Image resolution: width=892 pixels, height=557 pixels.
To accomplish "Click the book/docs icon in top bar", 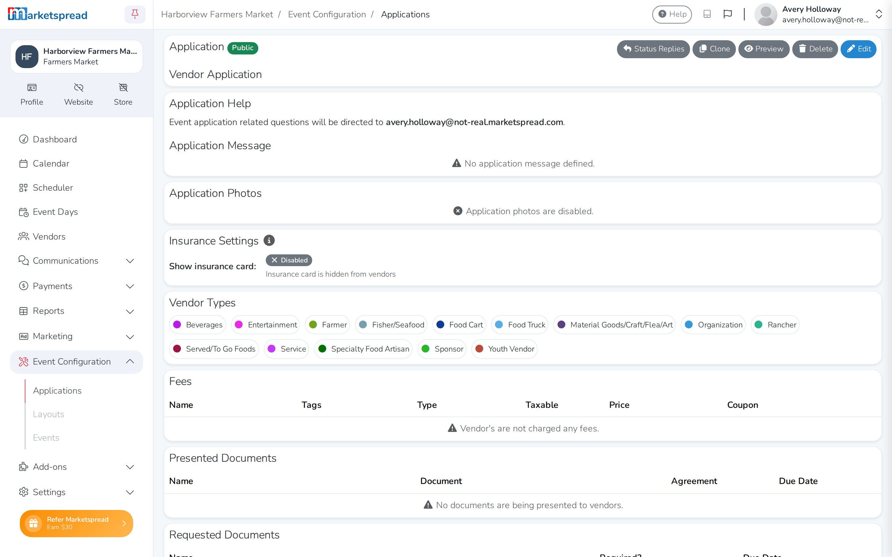I will pyautogui.click(x=707, y=14).
